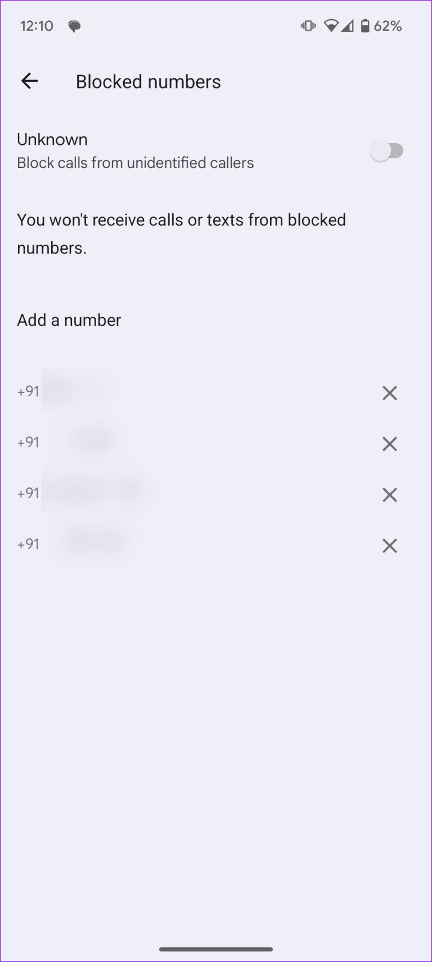Remove the third blocked +91 number
The height and width of the screenshot is (962, 432).
(389, 495)
